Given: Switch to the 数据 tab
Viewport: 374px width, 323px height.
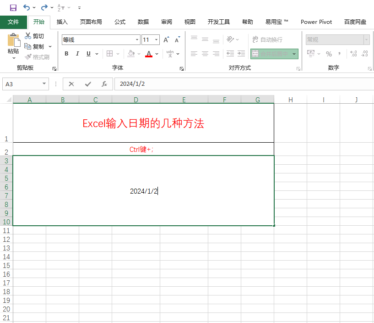Looking at the screenshot, I should click(x=143, y=22).
